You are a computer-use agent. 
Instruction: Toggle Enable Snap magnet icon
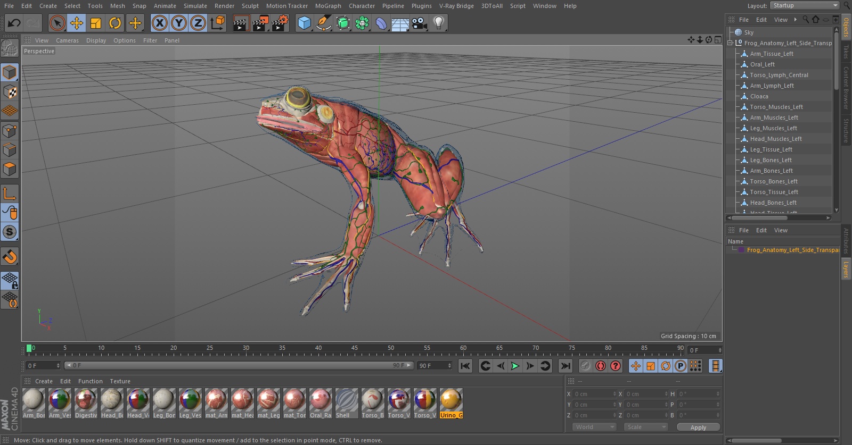coord(10,257)
